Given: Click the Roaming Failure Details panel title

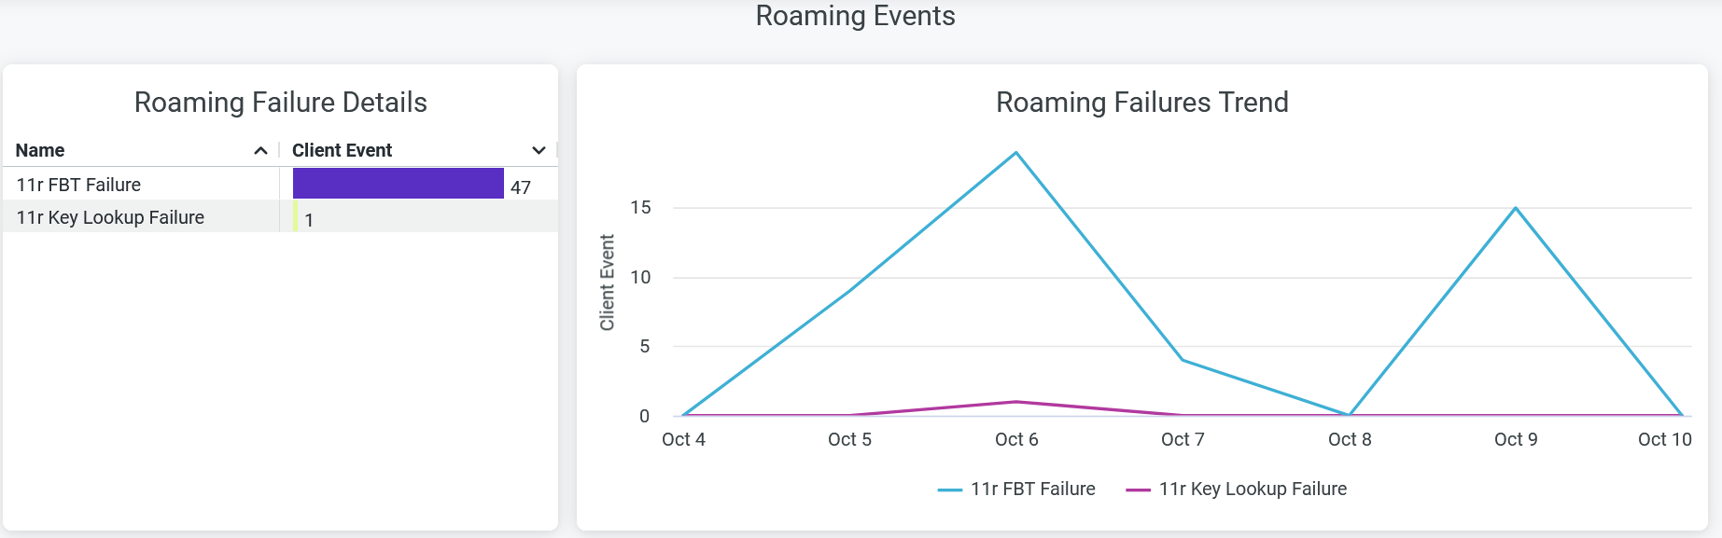Looking at the screenshot, I should coord(280,102).
